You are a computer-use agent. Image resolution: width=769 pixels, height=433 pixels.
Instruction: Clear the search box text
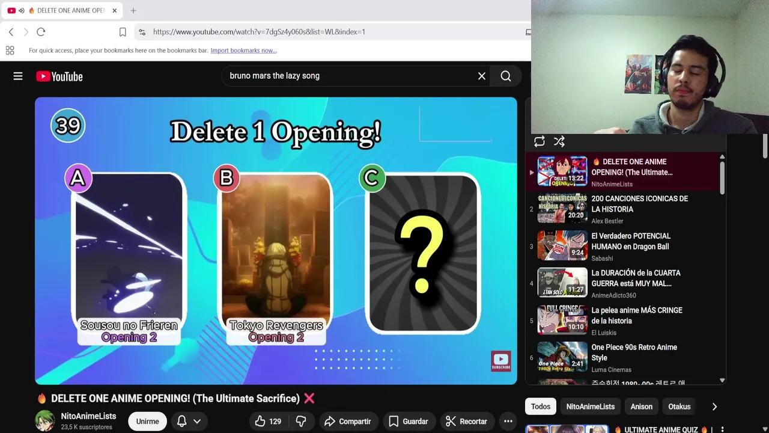click(482, 76)
